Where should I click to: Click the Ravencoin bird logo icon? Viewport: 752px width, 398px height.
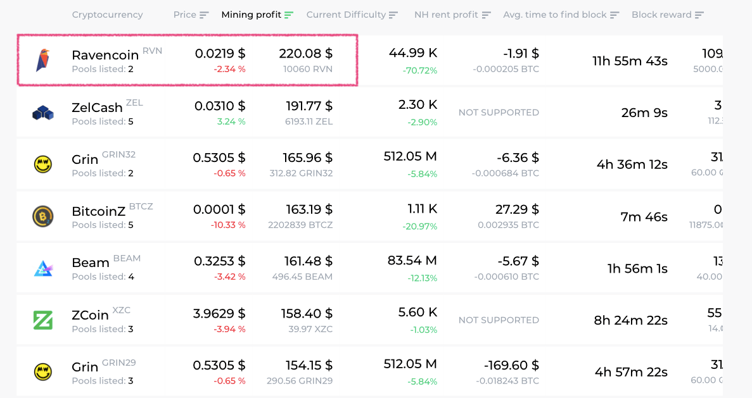click(x=43, y=60)
